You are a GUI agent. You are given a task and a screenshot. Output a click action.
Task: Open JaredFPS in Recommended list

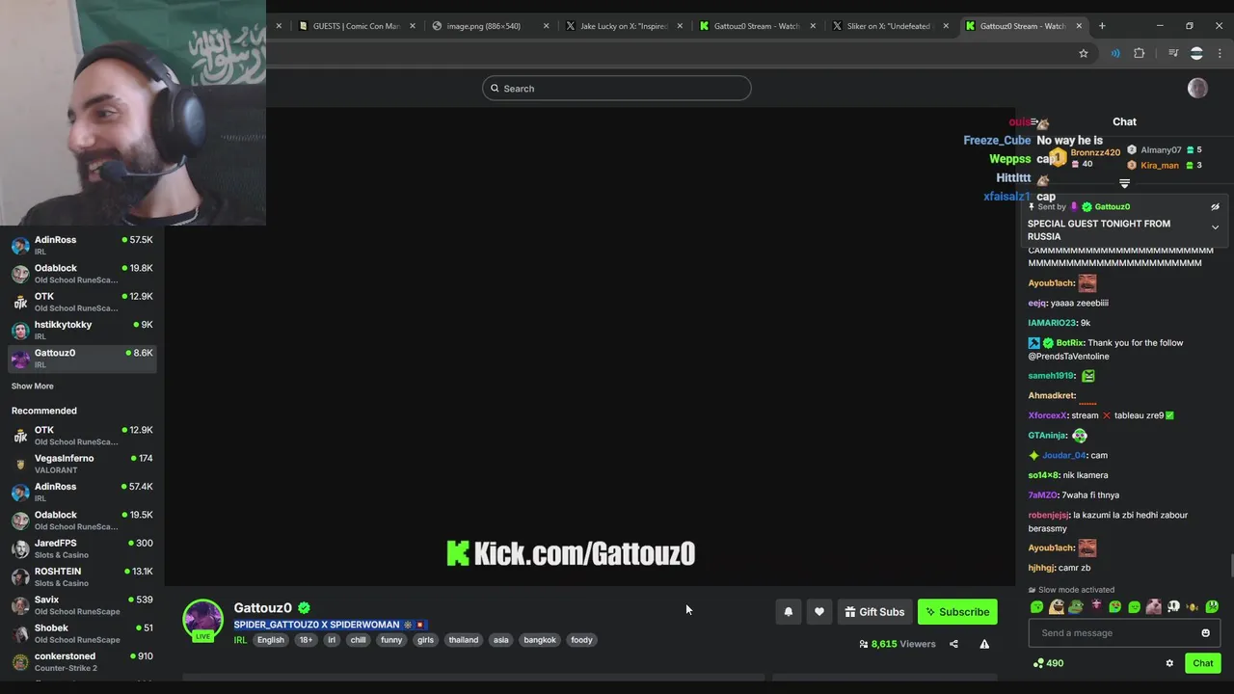click(x=82, y=548)
